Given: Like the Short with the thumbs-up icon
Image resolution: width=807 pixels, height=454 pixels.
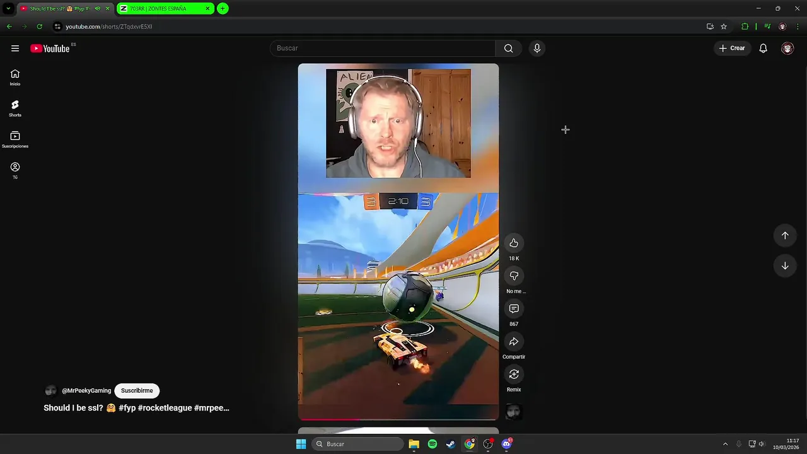Looking at the screenshot, I should tap(514, 243).
